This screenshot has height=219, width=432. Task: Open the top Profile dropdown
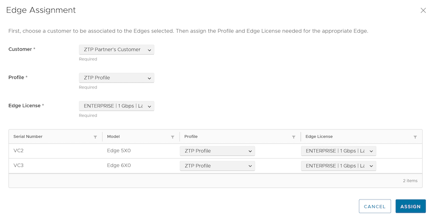(x=116, y=78)
